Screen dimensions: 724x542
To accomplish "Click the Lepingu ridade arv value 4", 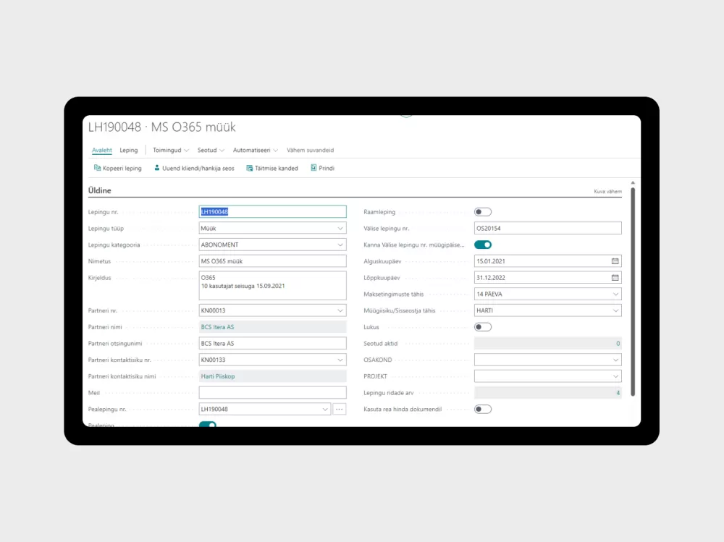I will tap(618, 393).
